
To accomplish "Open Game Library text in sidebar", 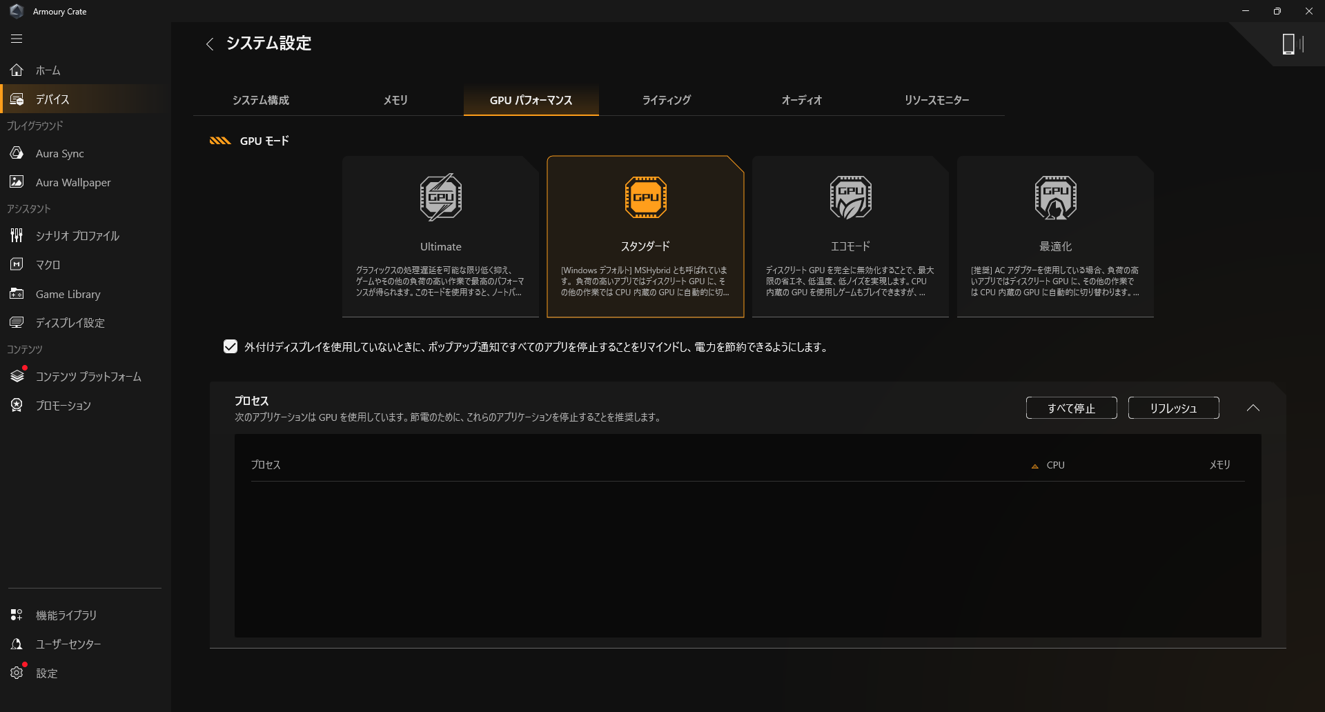I will pos(68,295).
